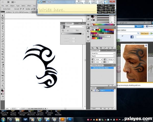This screenshot has height=122, width=153.
Task: Switch to the Artboards tab
Action: [x=101, y=88]
